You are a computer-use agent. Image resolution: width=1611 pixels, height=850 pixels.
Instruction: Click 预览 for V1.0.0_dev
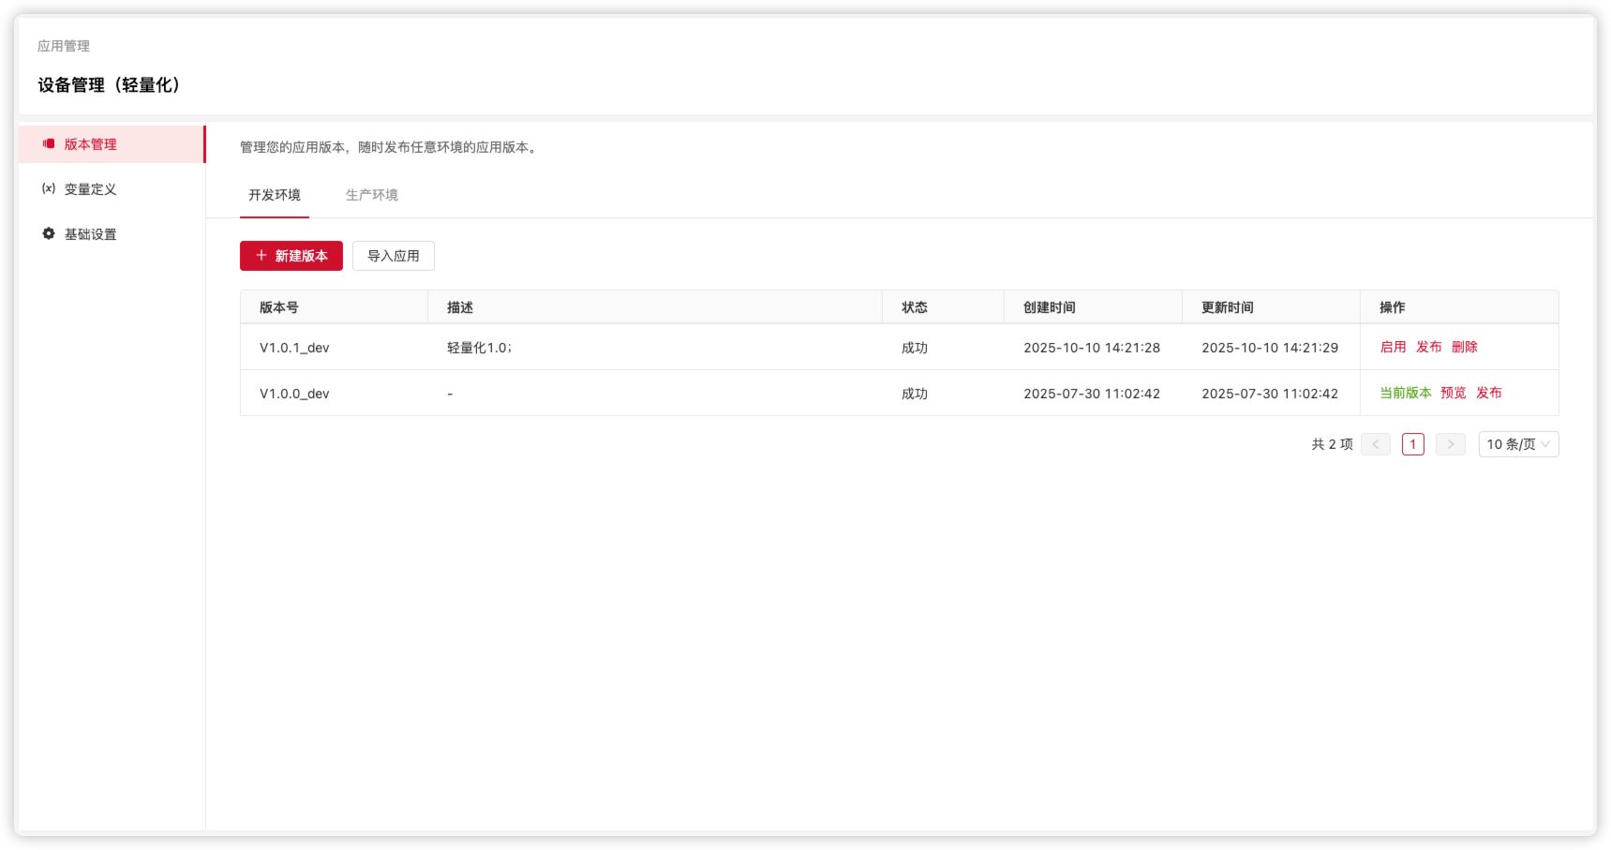1453,393
